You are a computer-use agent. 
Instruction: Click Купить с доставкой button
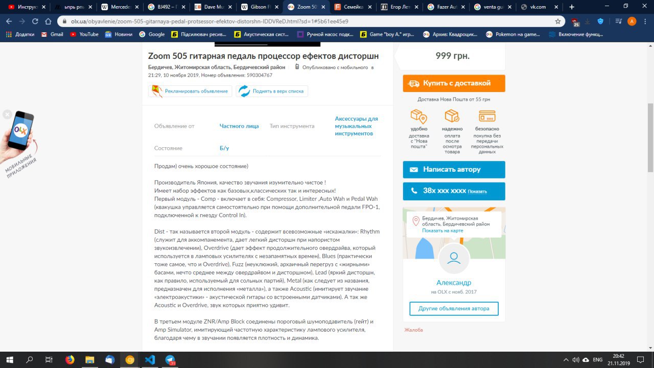[454, 83]
